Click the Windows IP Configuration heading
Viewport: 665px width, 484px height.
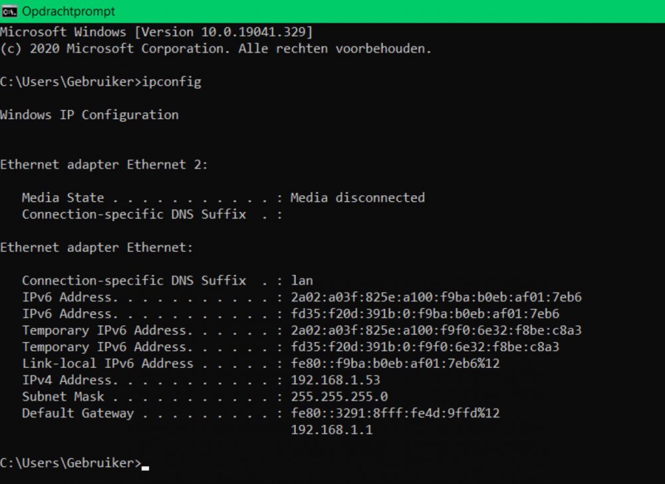(89, 115)
